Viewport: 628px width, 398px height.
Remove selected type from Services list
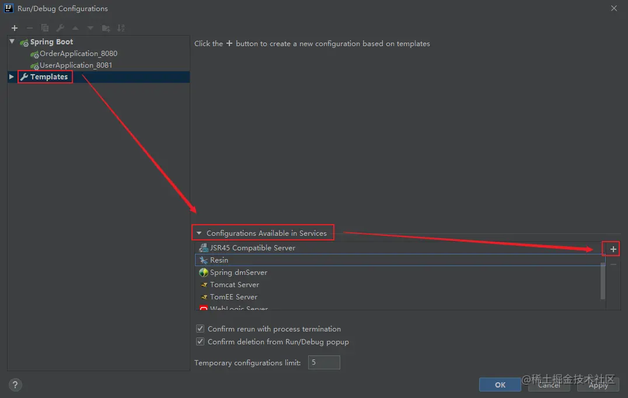(x=613, y=264)
